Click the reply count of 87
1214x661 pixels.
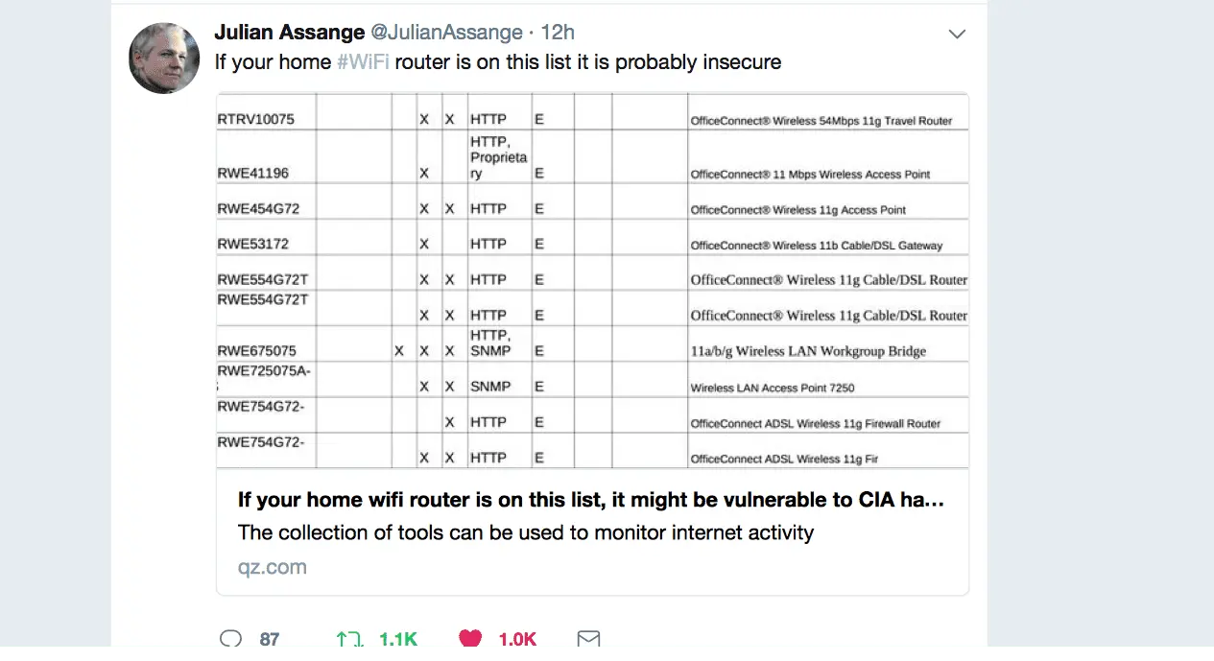pyautogui.click(x=270, y=639)
